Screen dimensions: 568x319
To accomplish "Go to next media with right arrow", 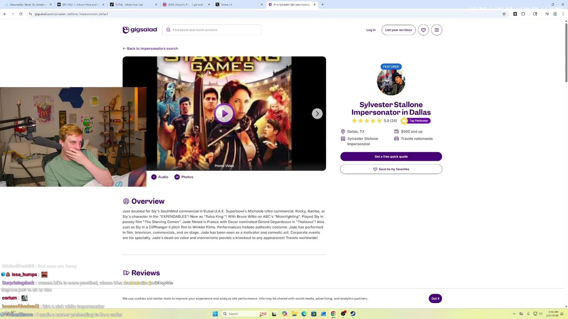I will [317, 113].
